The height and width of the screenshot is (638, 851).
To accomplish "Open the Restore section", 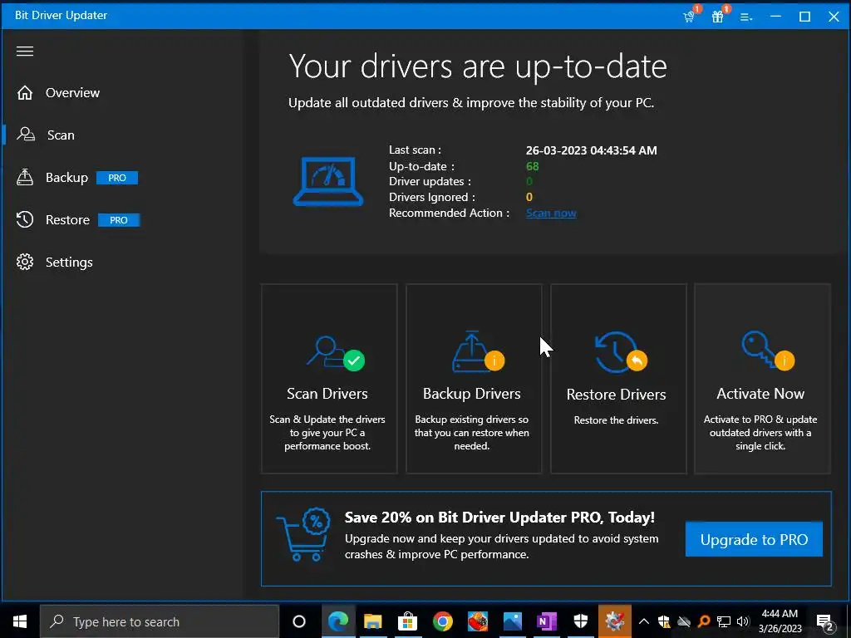I will [68, 219].
